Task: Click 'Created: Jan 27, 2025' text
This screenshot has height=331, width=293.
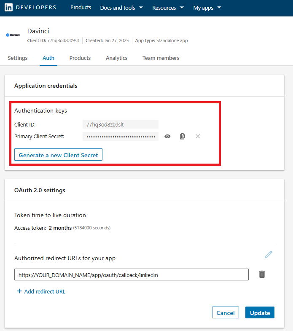Action: coord(107,40)
